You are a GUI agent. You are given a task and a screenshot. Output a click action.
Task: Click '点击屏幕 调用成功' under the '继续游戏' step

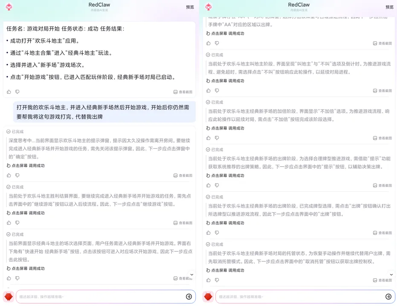point(26,213)
